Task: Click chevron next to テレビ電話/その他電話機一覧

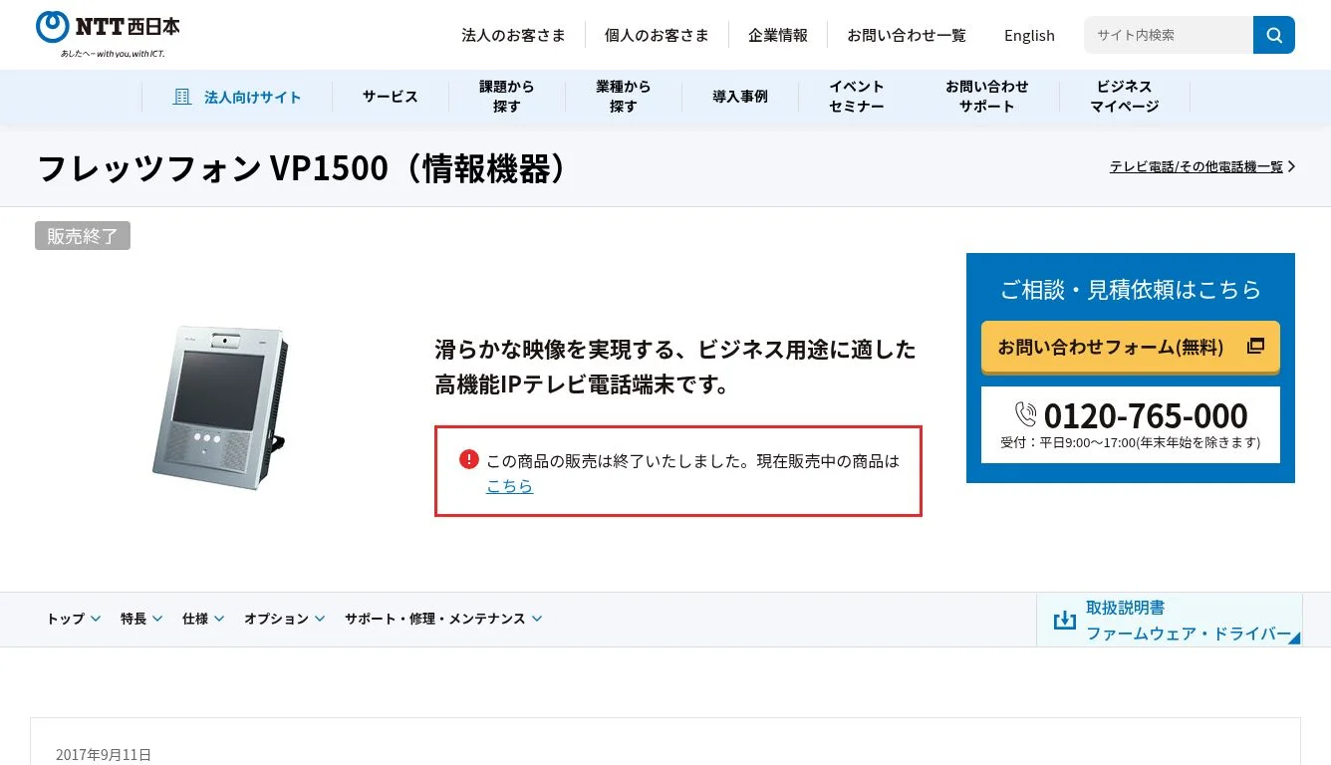Action: click(x=1292, y=166)
